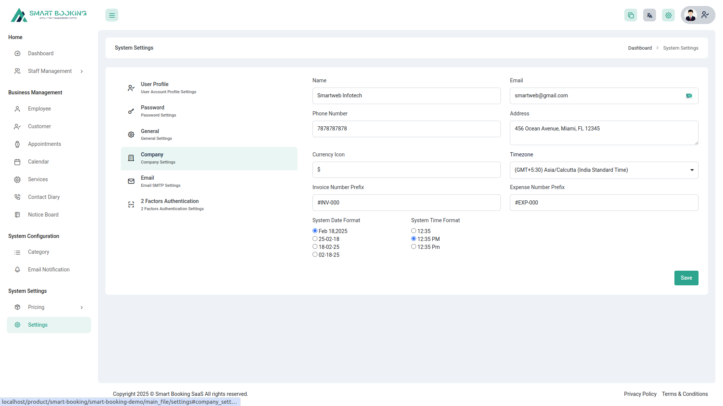Switch to the Email SMTP Settings tab
The height and width of the screenshot is (406, 723).
tap(161, 181)
